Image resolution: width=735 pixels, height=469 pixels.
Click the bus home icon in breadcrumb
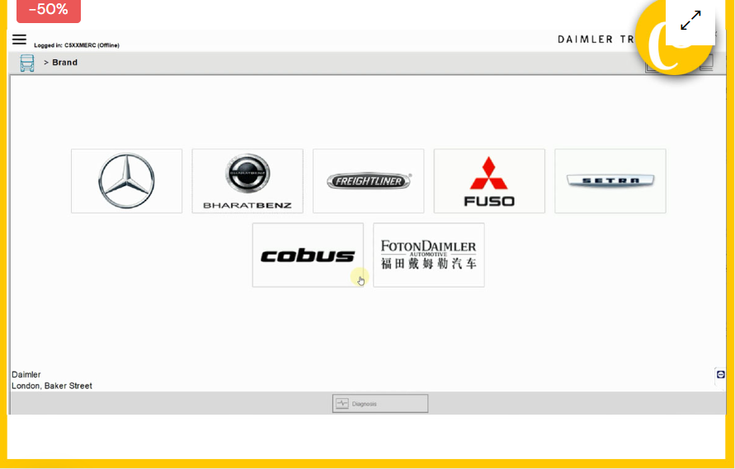27,63
